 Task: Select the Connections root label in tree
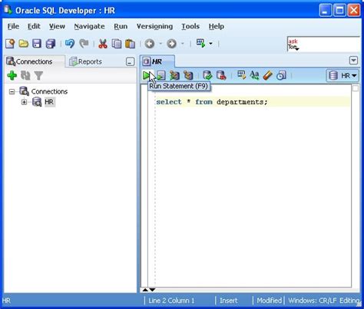pos(49,91)
